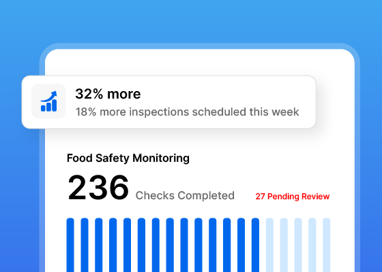
Task: Select the last light blue pending bar
Action: (327, 245)
